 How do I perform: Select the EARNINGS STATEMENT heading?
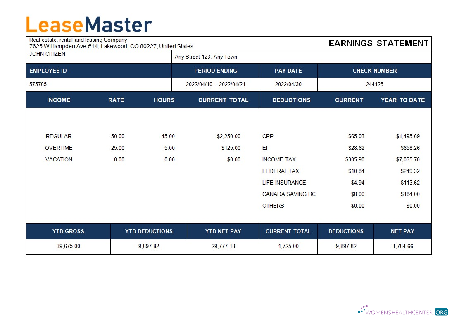378,43
